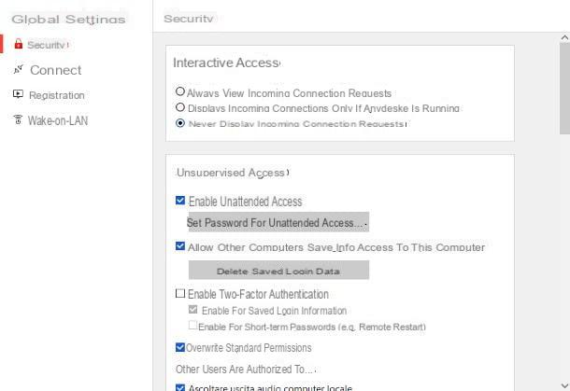This screenshot has width=570, height=391.
Task: Click the Connect plug icon in sidebar
Action: pyautogui.click(x=18, y=69)
